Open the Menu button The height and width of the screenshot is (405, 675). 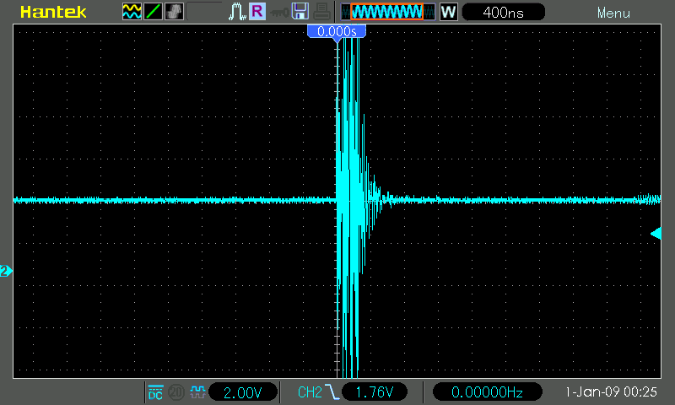tap(613, 13)
